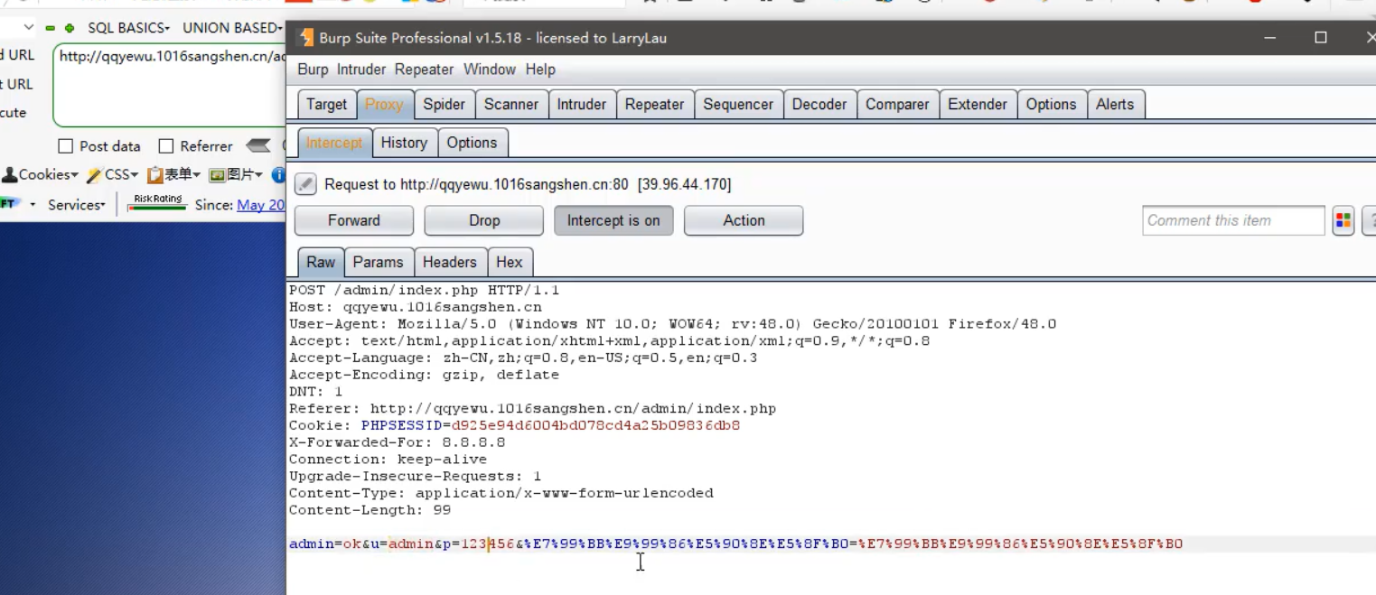Click the green minus icon in HackBar
The height and width of the screenshot is (595, 1376).
50,28
